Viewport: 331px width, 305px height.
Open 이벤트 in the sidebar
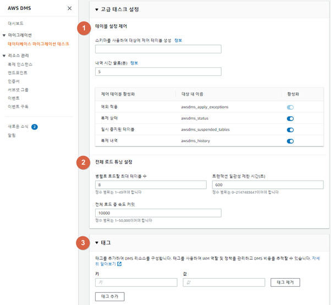pyautogui.click(x=14, y=98)
